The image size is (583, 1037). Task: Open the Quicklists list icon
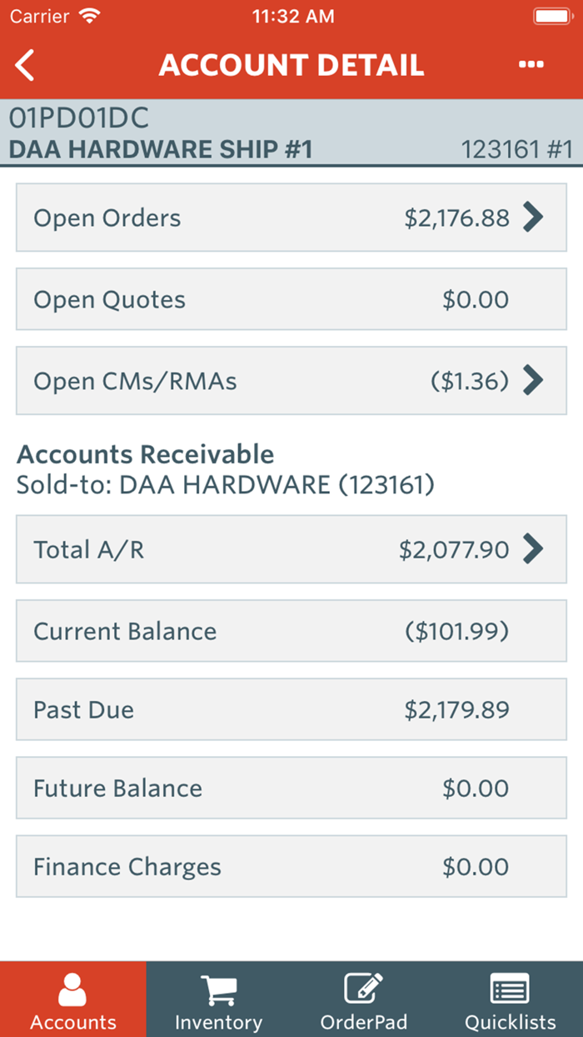pos(510,989)
